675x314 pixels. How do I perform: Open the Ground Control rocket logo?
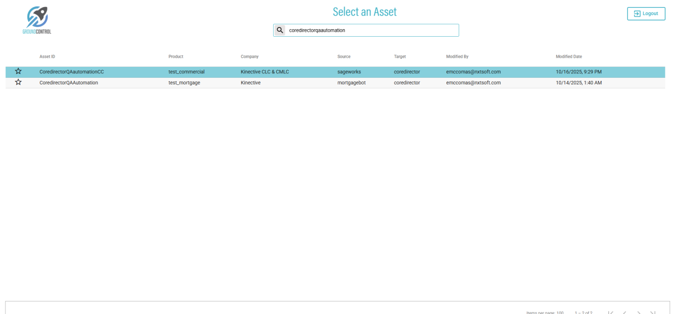37,20
